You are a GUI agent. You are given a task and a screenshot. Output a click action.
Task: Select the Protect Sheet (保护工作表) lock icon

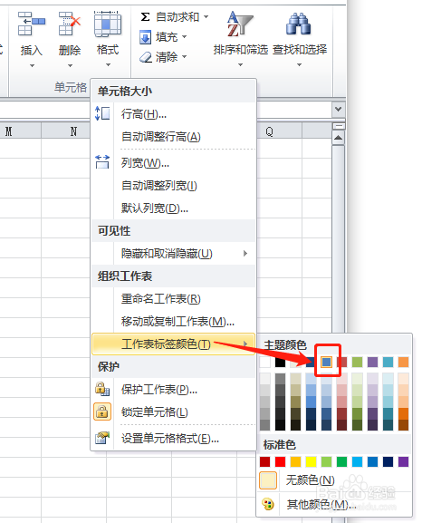click(x=102, y=389)
